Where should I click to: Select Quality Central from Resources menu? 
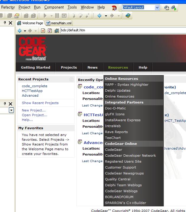coord(117,179)
